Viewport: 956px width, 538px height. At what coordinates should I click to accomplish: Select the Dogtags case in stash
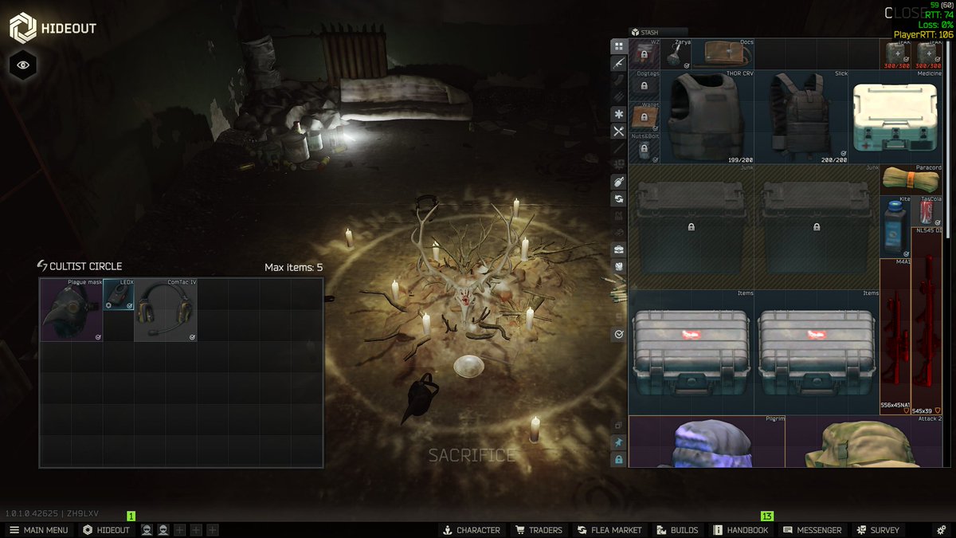pos(645,85)
